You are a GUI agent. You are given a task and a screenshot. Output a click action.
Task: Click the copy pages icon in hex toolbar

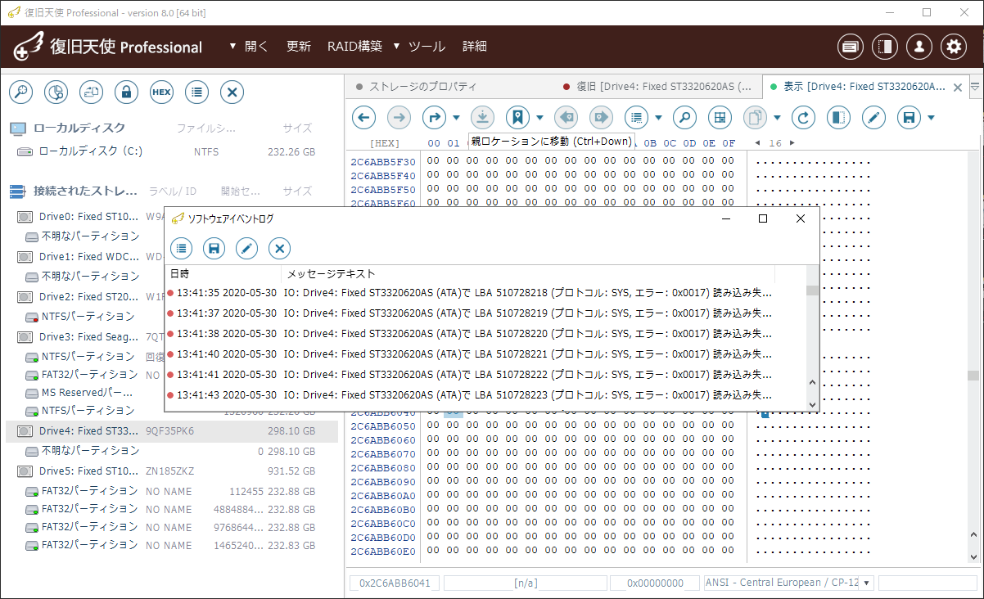point(755,118)
